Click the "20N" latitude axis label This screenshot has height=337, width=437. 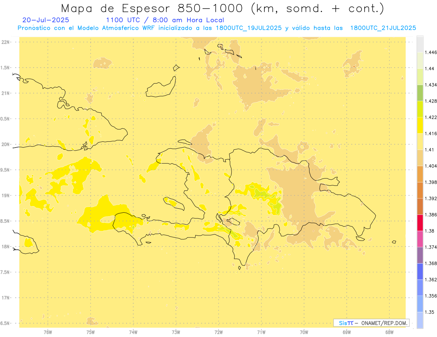(x=6, y=144)
